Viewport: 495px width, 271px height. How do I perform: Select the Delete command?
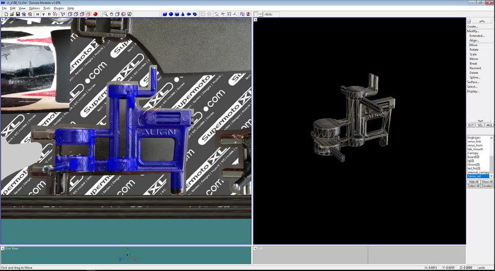pos(474,72)
